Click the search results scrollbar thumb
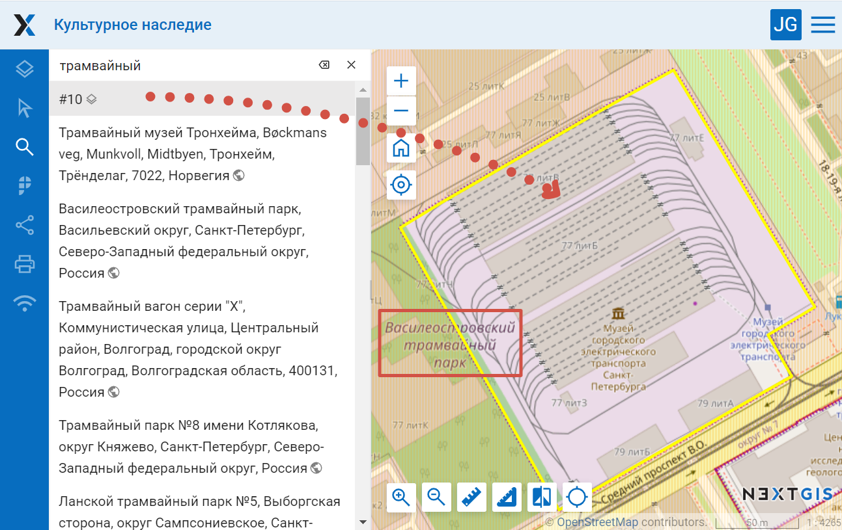 363,131
